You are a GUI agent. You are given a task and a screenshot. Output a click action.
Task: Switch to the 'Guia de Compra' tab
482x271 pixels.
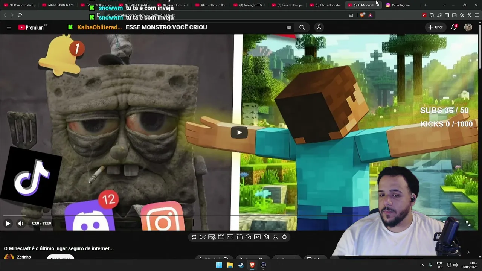pyautogui.click(x=288, y=5)
